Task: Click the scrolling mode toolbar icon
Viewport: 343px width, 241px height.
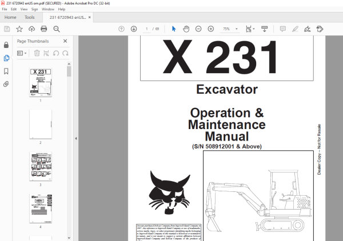Action: (x=265, y=29)
